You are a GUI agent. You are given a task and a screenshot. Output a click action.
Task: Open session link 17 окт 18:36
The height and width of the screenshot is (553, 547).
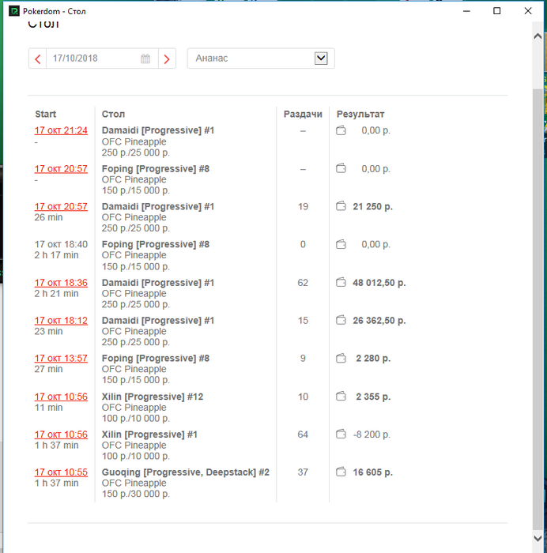coord(61,283)
